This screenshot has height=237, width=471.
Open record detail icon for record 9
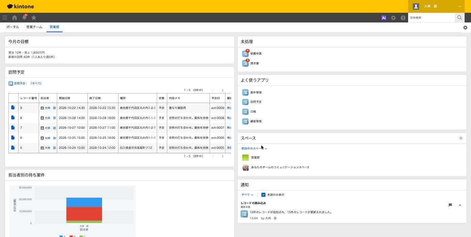pos(13,108)
